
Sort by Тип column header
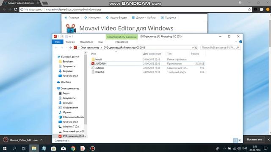[169, 54]
